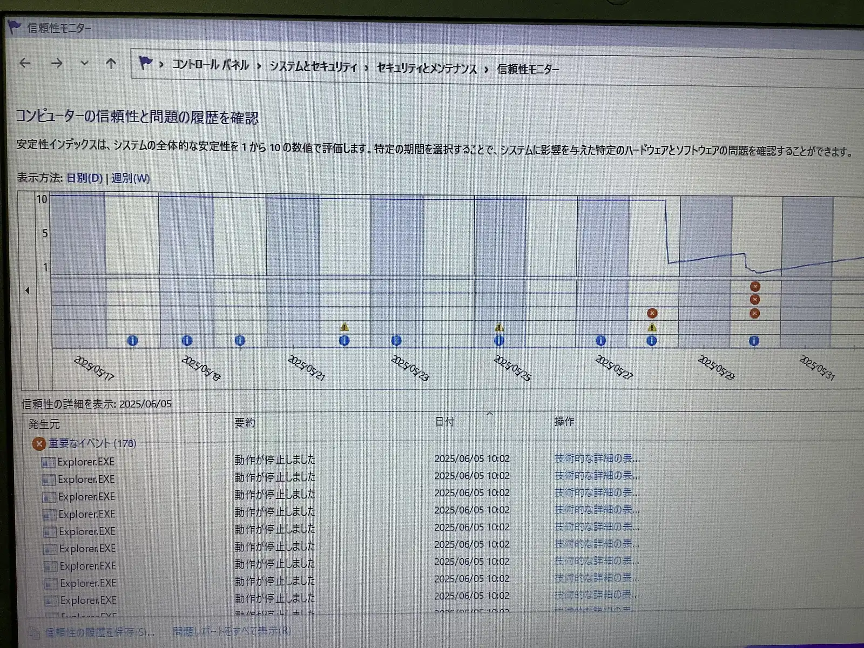
Task: Select the information icon on 2025/05/22
Action: (x=345, y=341)
